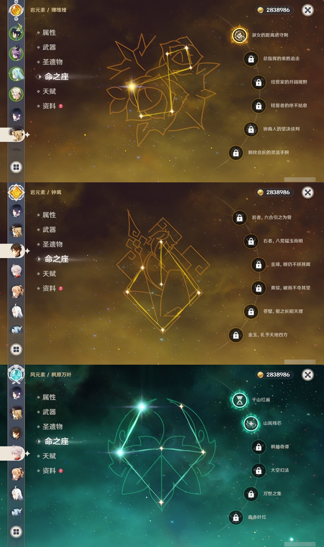This screenshot has width=324, height=547.
Task: Open the activated 山岚残芯 constellation icon
Action: pyautogui.click(x=251, y=423)
